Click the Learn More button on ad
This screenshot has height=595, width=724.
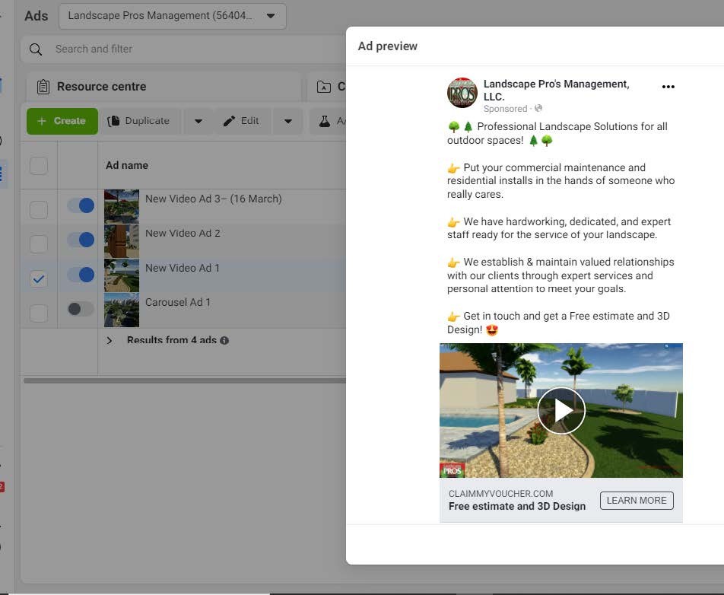[x=636, y=501]
